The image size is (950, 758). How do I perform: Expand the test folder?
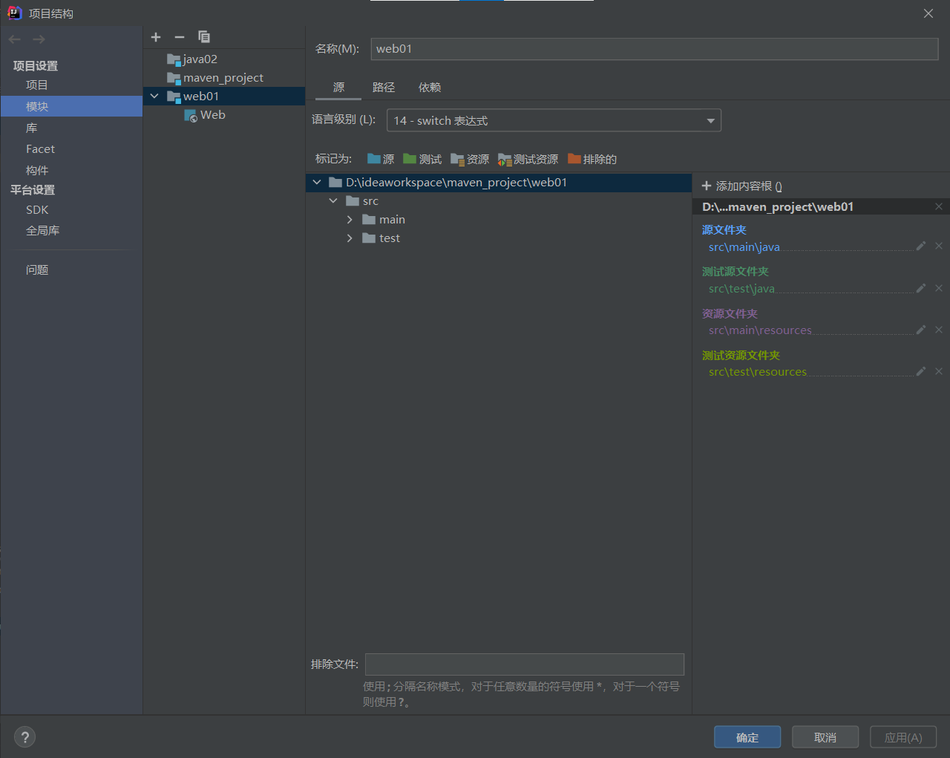pos(350,238)
